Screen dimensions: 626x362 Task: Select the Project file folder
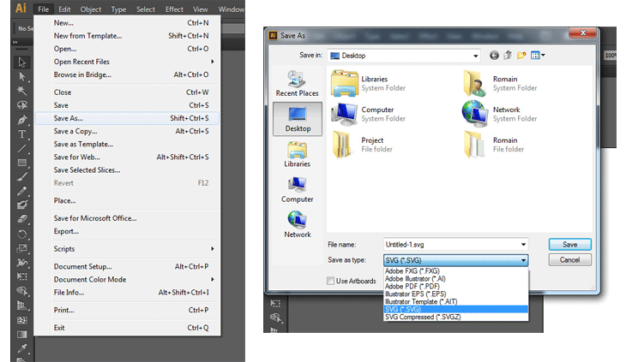pyautogui.click(x=362, y=145)
